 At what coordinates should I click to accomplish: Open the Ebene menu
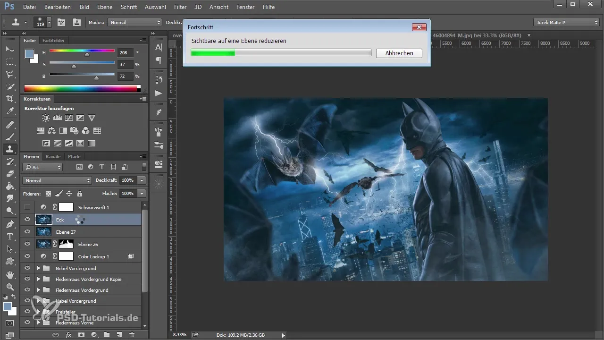(x=105, y=7)
